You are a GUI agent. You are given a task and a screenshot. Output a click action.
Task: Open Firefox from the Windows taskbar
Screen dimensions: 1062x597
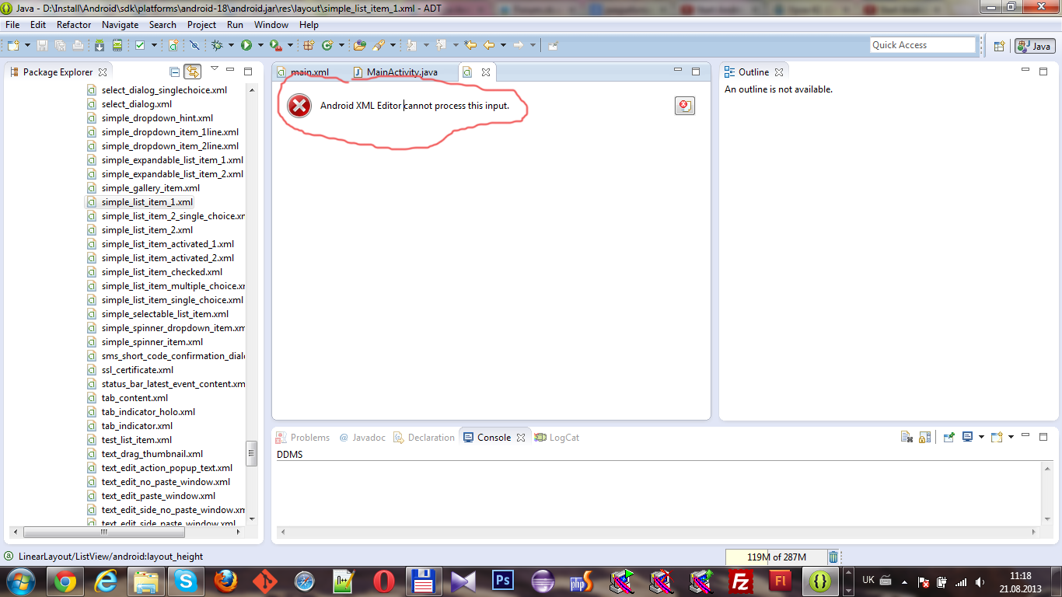[x=225, y=581]
